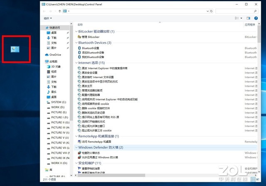The height and width of the screenshot is (186, 266).
Task: Collapse the Internet 选项 group
Action: [x=76, y=63]
